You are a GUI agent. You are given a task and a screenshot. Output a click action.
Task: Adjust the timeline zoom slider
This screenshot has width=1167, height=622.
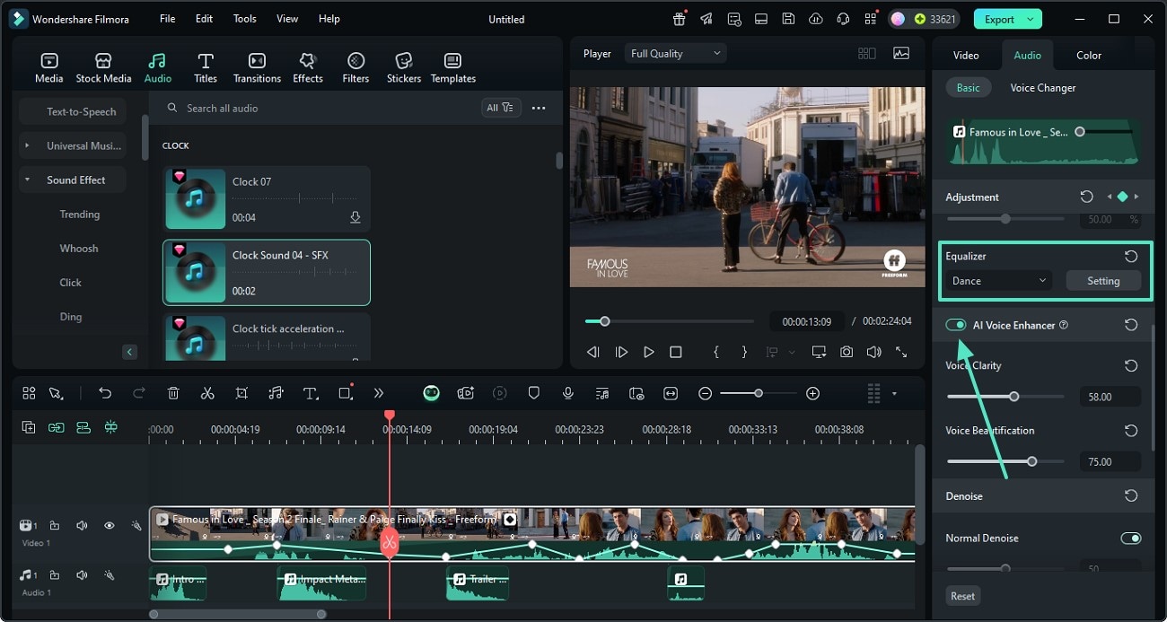tap(759, 393)
